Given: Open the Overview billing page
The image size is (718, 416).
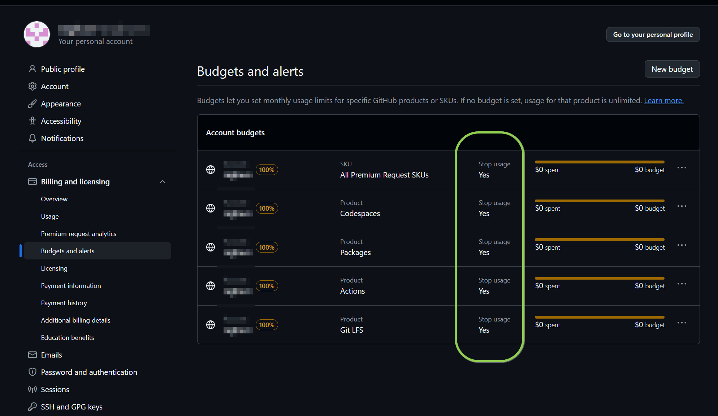Looking at the screenshot, I should (x=54, y=199).
